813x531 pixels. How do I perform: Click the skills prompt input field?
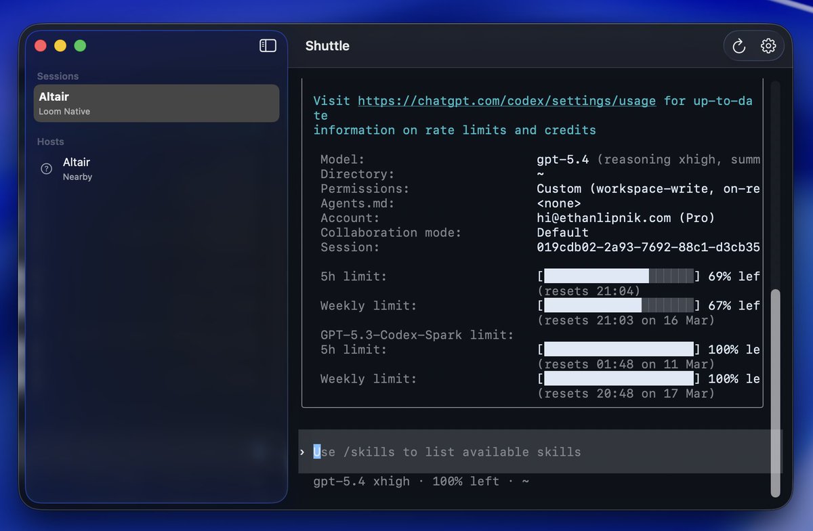[540, 452]
